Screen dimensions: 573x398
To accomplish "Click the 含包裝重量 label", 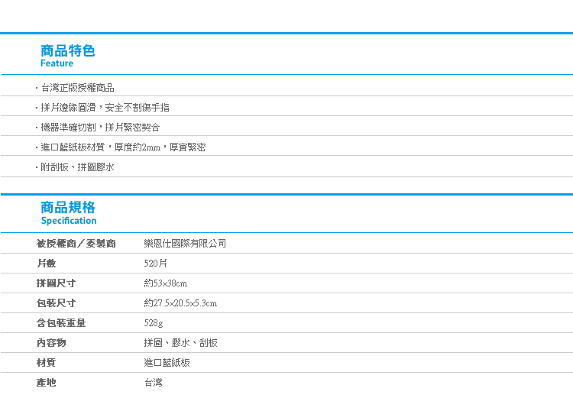I will [61, 323].
